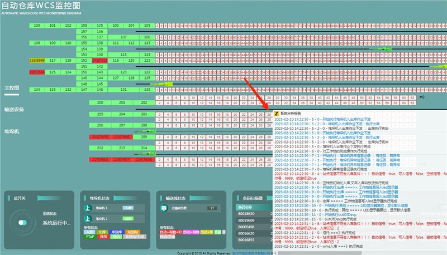Select barcode scanner row 80018630
Screen dimensions: 447x255
[x=246, y=213]
